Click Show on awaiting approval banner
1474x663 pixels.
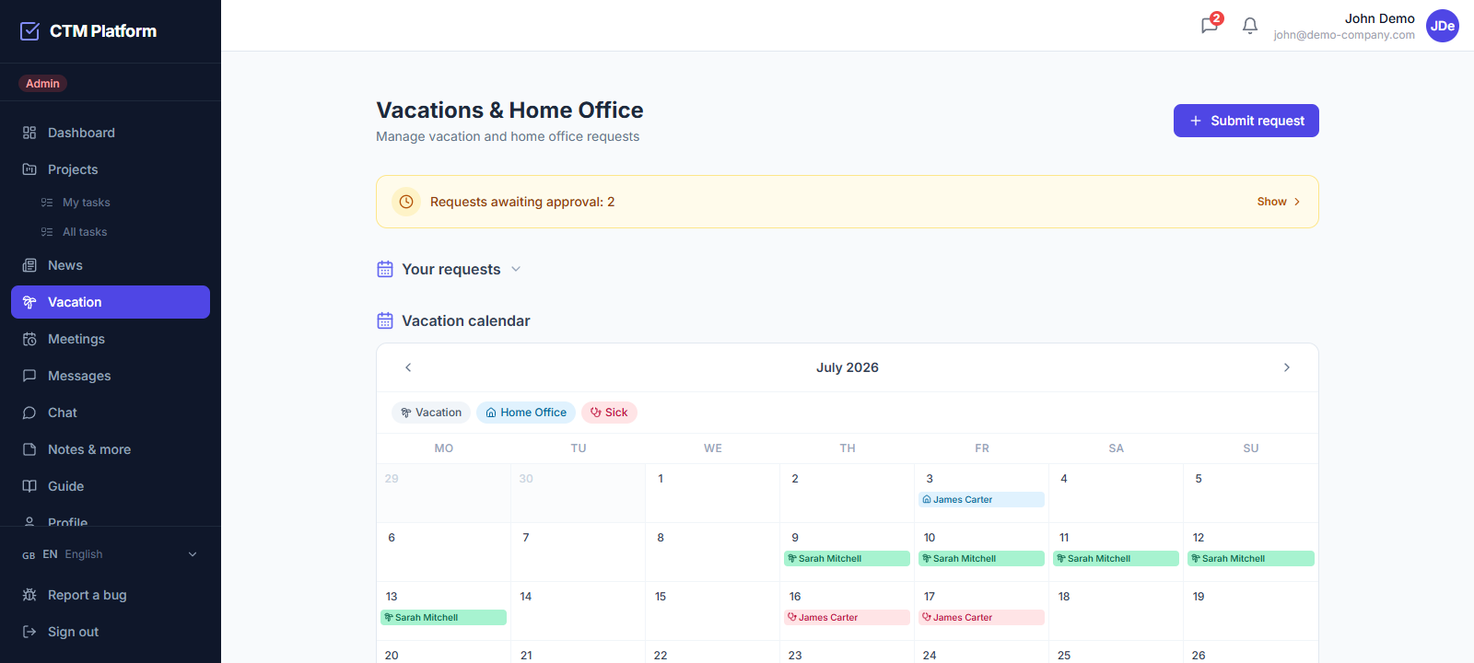[1279, 202]
